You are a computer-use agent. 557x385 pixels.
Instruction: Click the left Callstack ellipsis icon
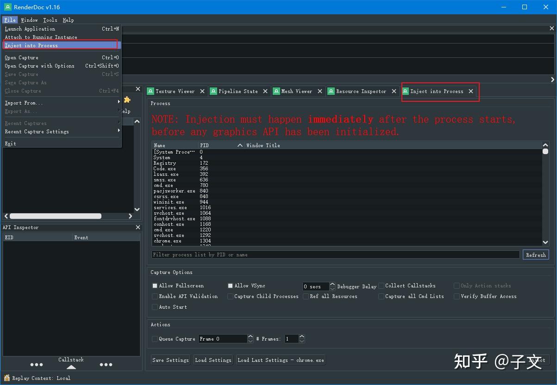click(x=37, y=364)
